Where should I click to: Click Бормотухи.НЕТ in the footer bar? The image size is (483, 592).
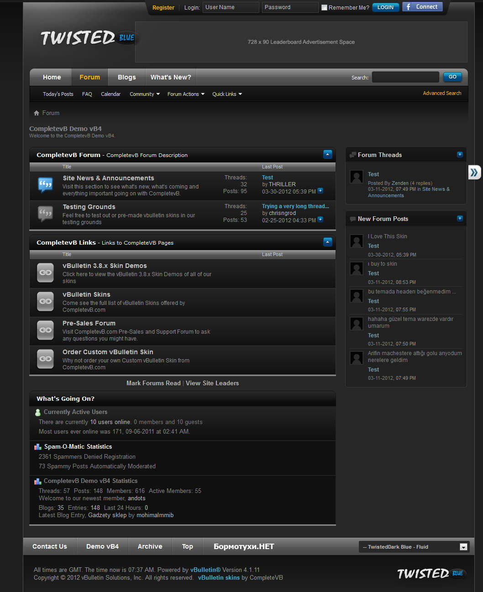coord(244,546)
